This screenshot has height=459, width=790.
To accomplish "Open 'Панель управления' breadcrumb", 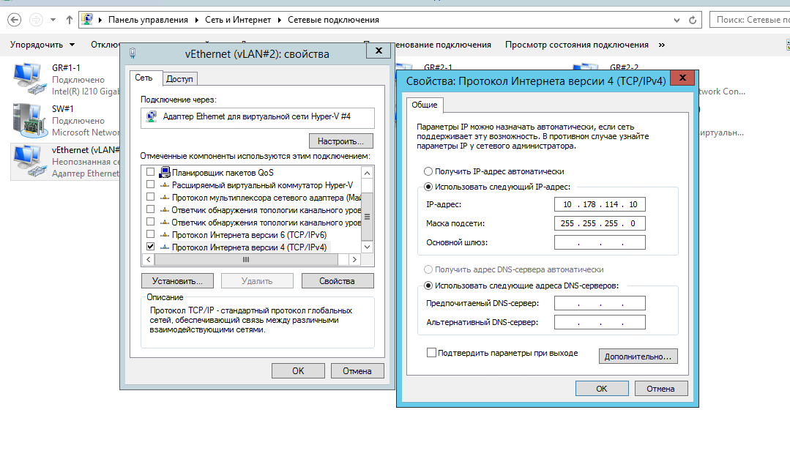I will pos(148,20).
